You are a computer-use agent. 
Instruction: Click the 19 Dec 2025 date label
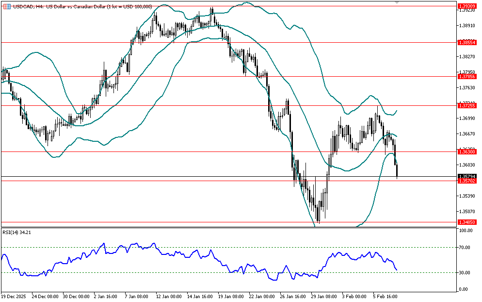point(13,295)
